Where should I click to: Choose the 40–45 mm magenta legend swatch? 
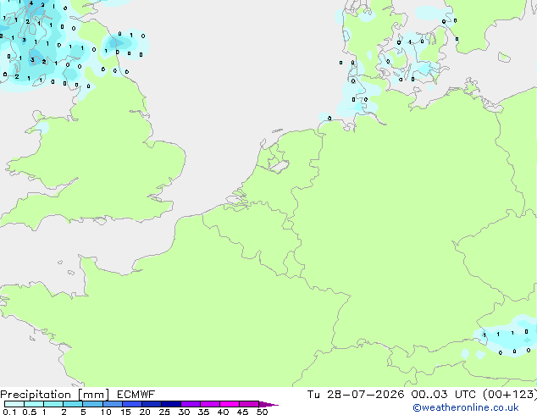(230, 404)
